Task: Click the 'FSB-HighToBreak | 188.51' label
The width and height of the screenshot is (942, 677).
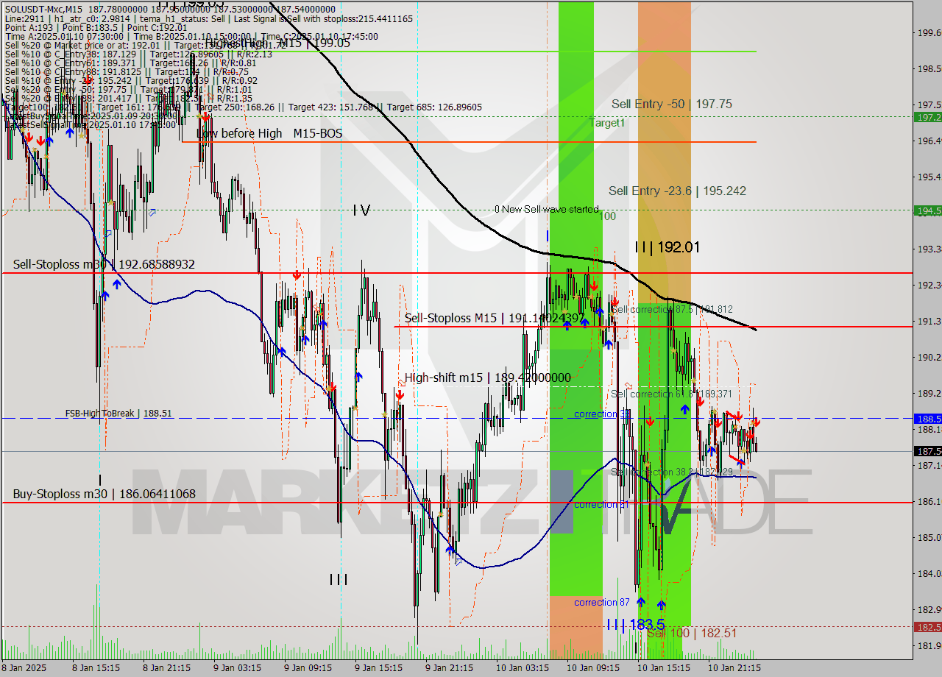Action: [x=118, y=414]
